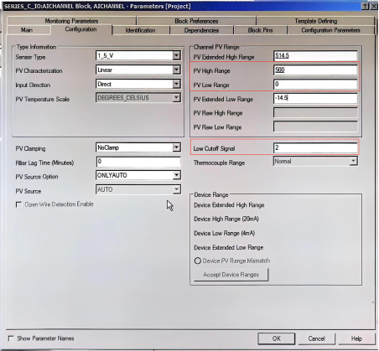Click the PV High Range input field
379x351 pixels.
(315, 70)
